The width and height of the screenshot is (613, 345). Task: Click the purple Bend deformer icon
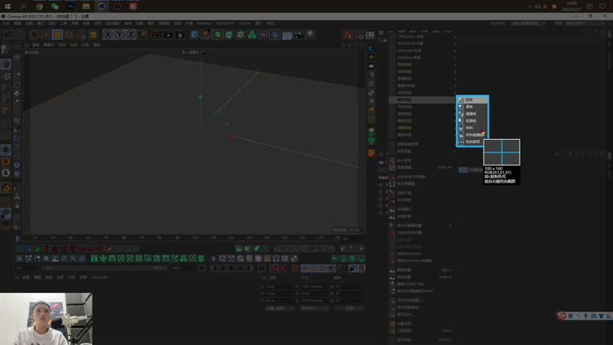(x=275, y=35)
